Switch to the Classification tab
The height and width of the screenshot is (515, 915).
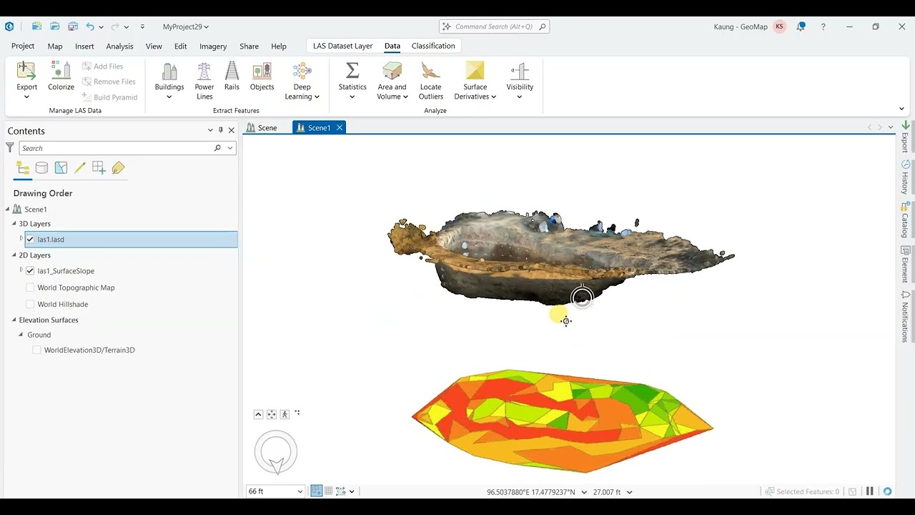click(433, 46)
